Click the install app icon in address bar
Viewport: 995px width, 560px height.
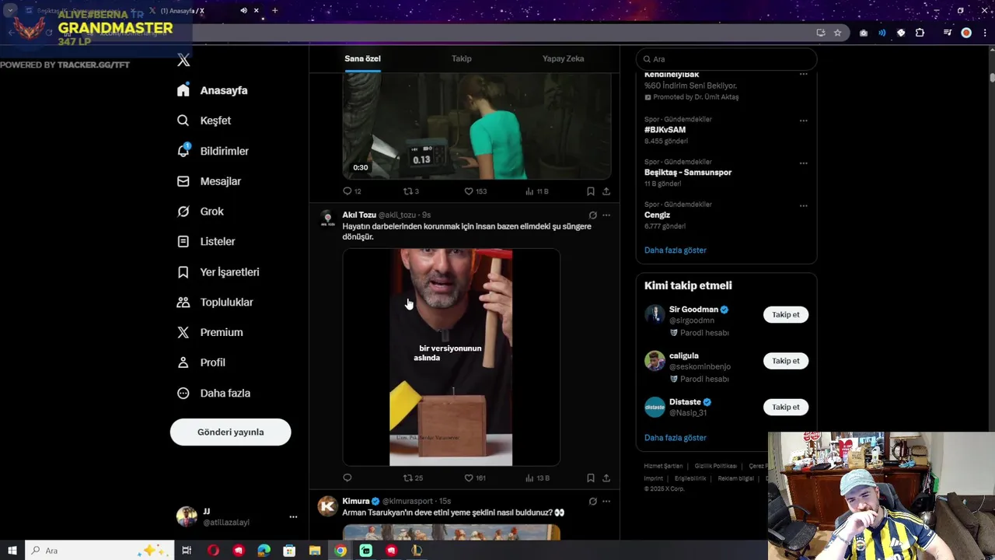click(820, 33)
